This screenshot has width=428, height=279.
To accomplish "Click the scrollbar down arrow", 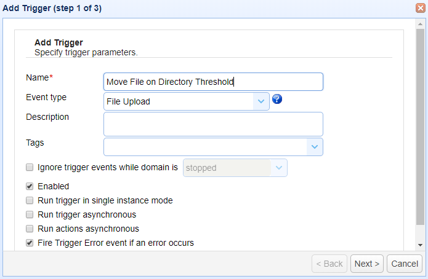I will pos(421,244).
